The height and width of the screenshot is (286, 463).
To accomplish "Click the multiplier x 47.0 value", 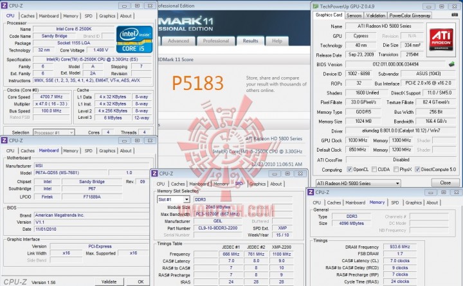I will [51, 104].
